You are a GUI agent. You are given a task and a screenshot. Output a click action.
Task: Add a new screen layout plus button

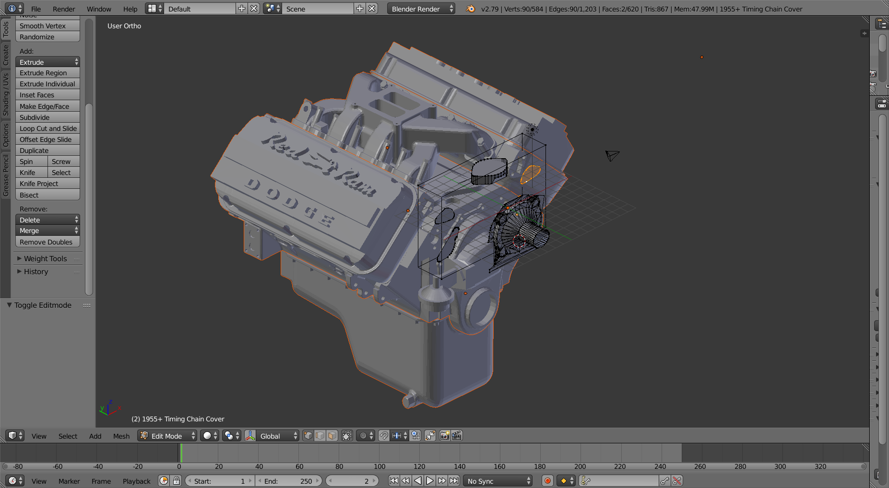[x=242, y=9]
